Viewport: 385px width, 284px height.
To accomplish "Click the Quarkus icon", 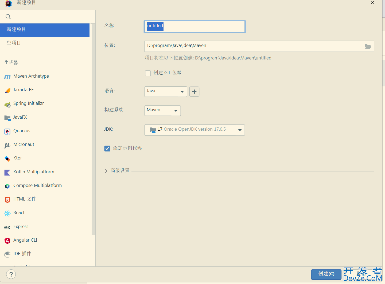I will click(7, 131).
